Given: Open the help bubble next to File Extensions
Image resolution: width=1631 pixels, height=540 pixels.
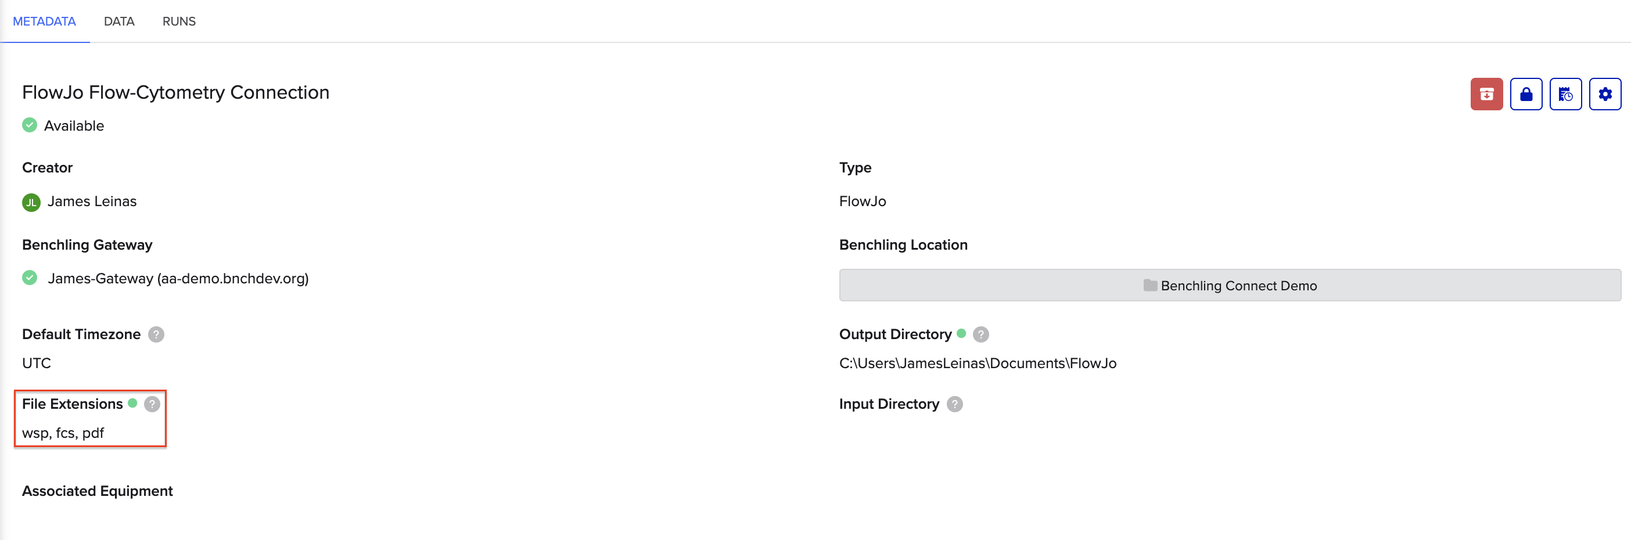Looking at the screenshot, I should click(152, 404).
